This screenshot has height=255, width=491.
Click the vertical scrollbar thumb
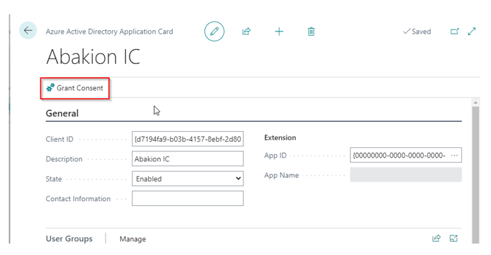pyautogui.click(x=476, y=175)
